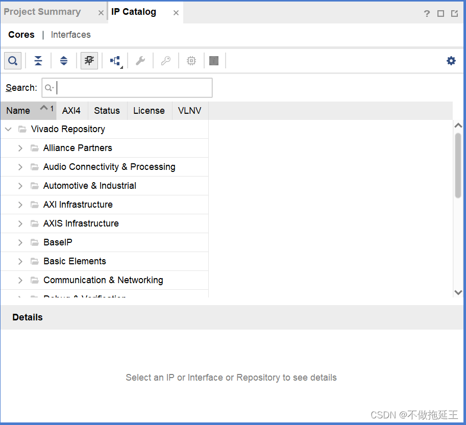The width and height of the screenshot is (466, 425).
Task: Click the scrollbar up arrow
Action: [458, 126]
